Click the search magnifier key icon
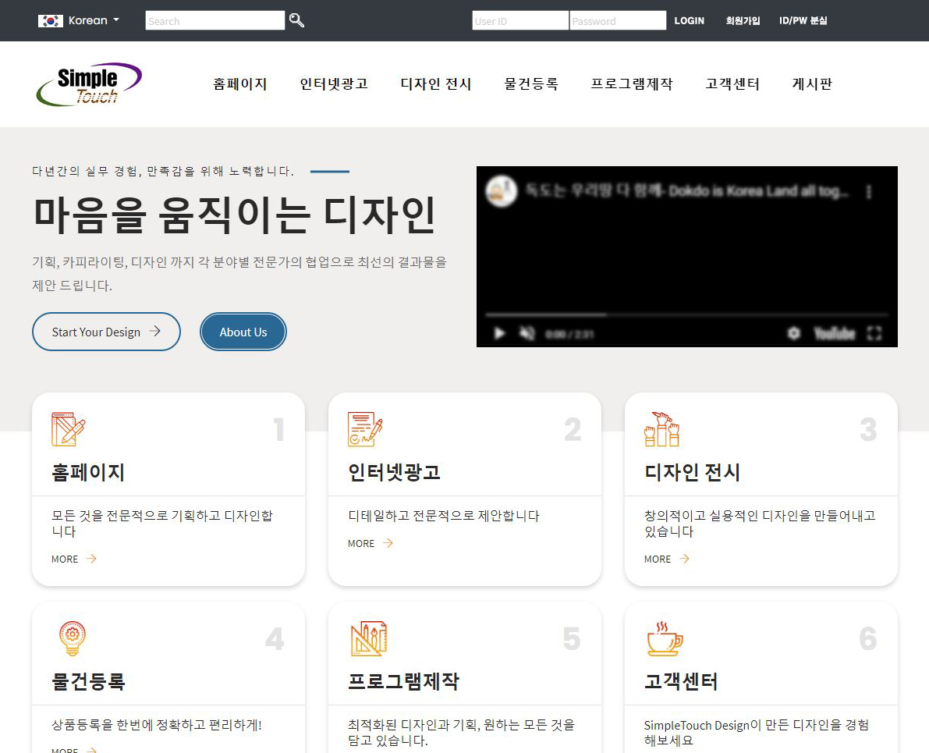Image resolution: width=929 pixels, height=753 pixels. [x=296, y=20]
